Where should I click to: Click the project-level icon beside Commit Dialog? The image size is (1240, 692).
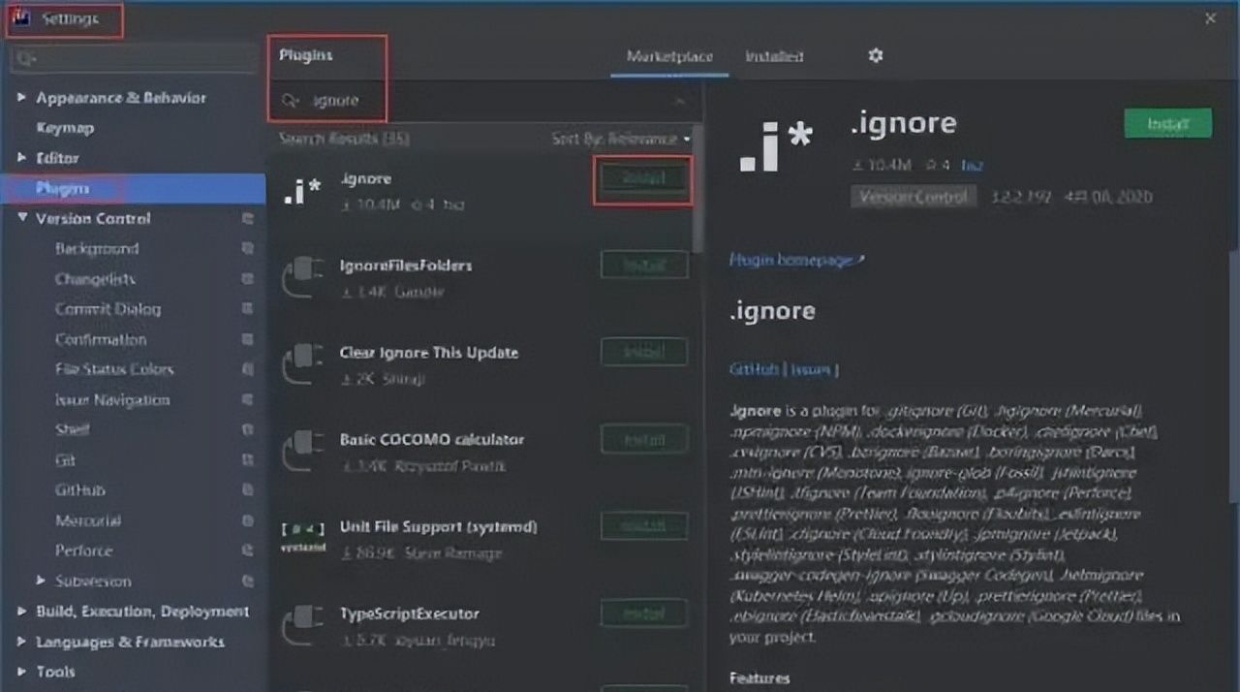tap(248, 309)
